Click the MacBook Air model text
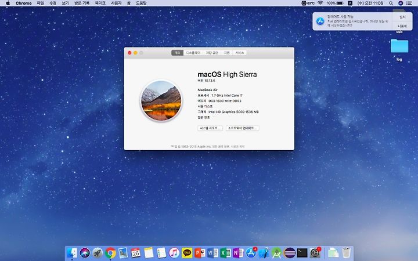418x261 pixels. pos(207,90)
